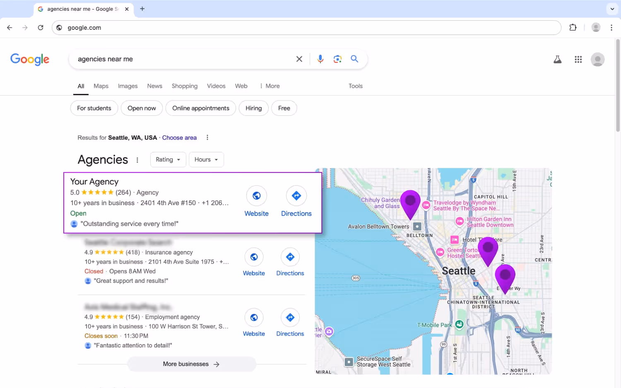
Task: Switch to the Shopping tab
Action: [x=185, y=86]
